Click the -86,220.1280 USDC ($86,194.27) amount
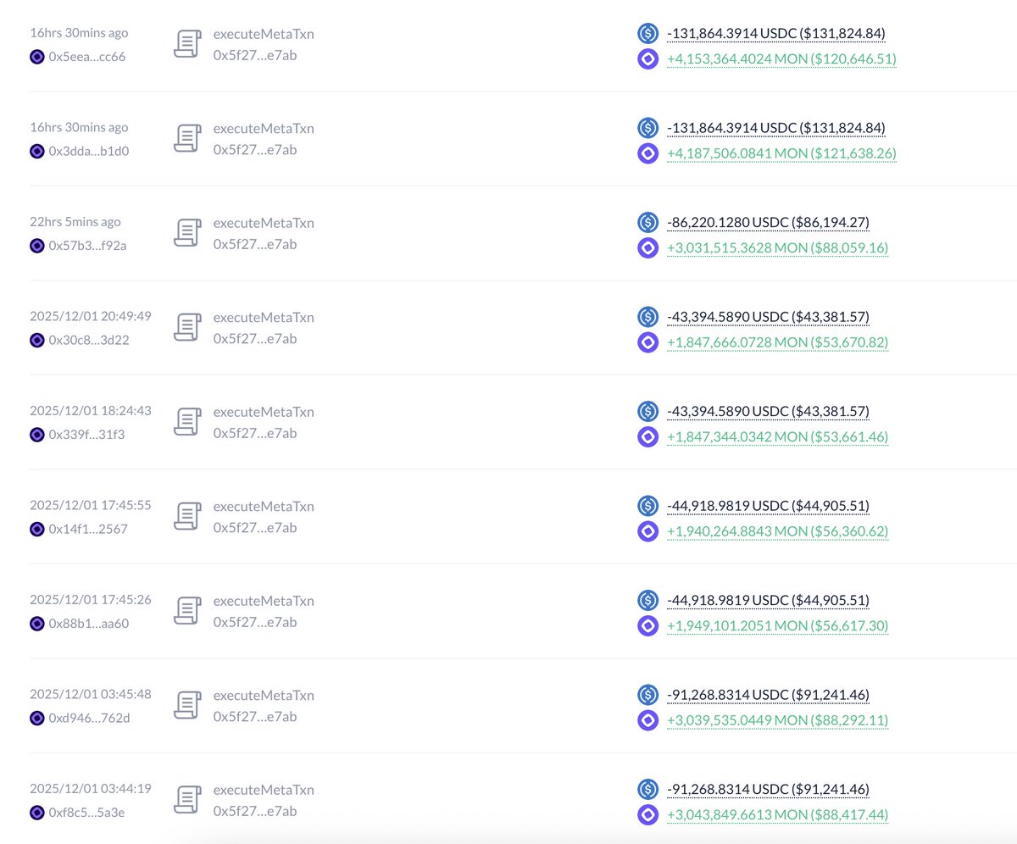The width and height of the screenshot is (1017, 844). (768, 222)
